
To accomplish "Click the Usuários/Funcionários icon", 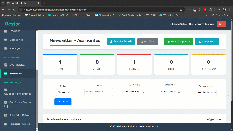I will (6, 90).
